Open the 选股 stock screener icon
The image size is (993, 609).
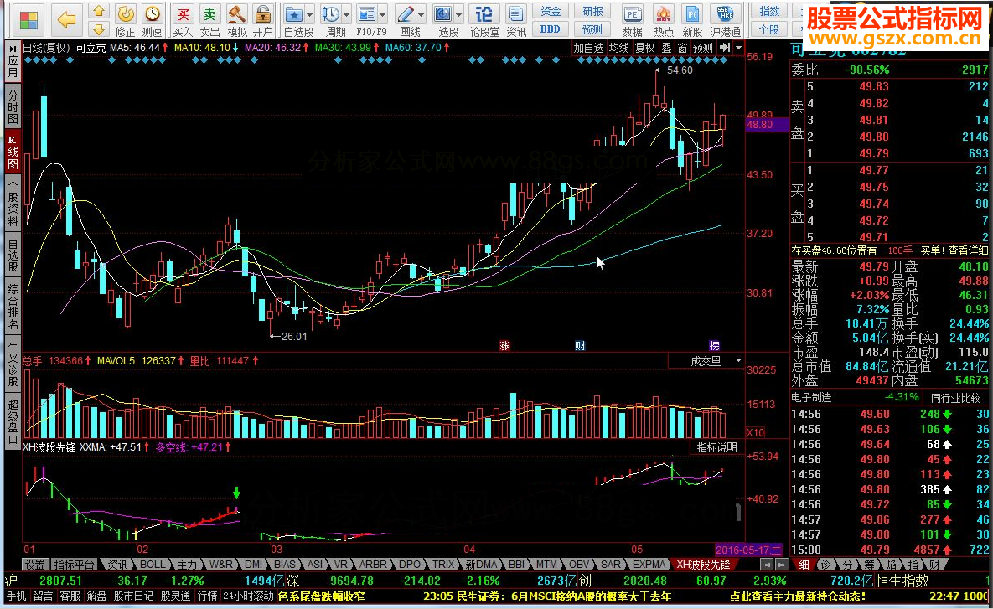[443, 20]
